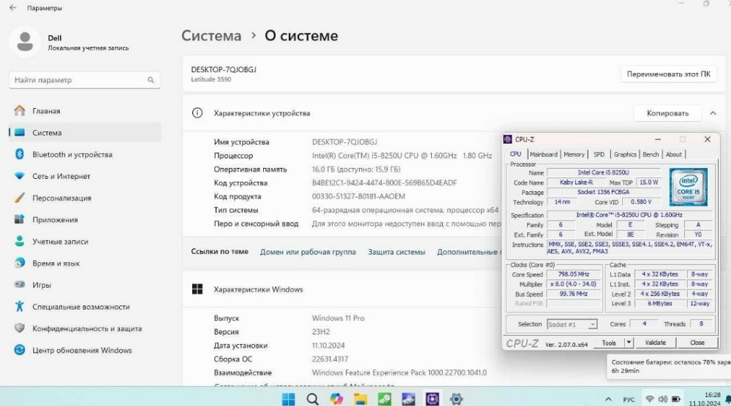Open Copilot from the taskbar
Screen dimensions: 731x406
pyautogui.click(x=336, y=399)
